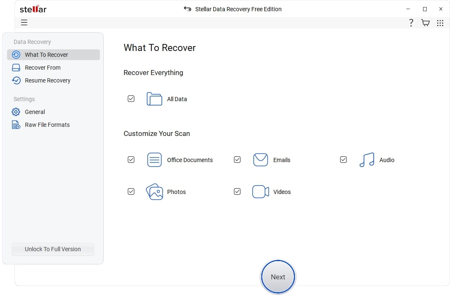
Task: Click the Videos camera icon
Action: [260, 191]
